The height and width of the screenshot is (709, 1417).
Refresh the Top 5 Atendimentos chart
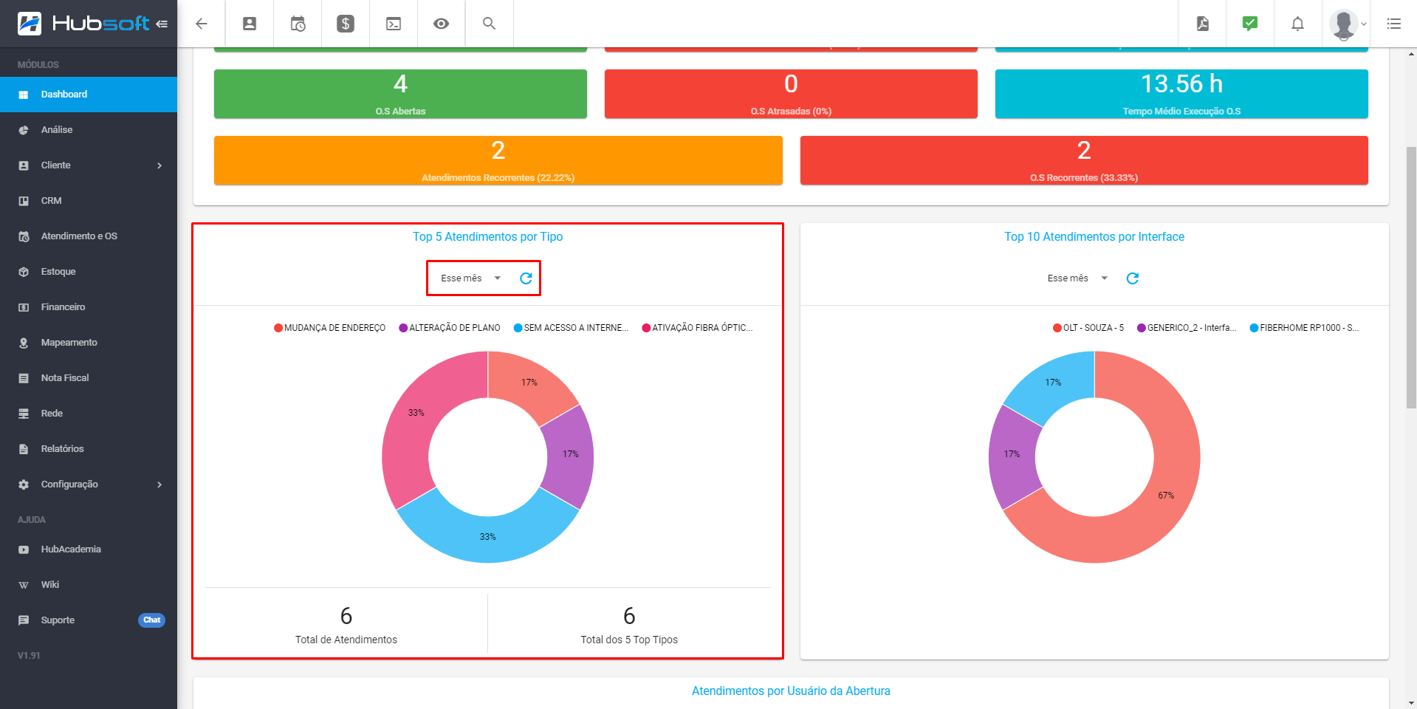pos(526,278)
